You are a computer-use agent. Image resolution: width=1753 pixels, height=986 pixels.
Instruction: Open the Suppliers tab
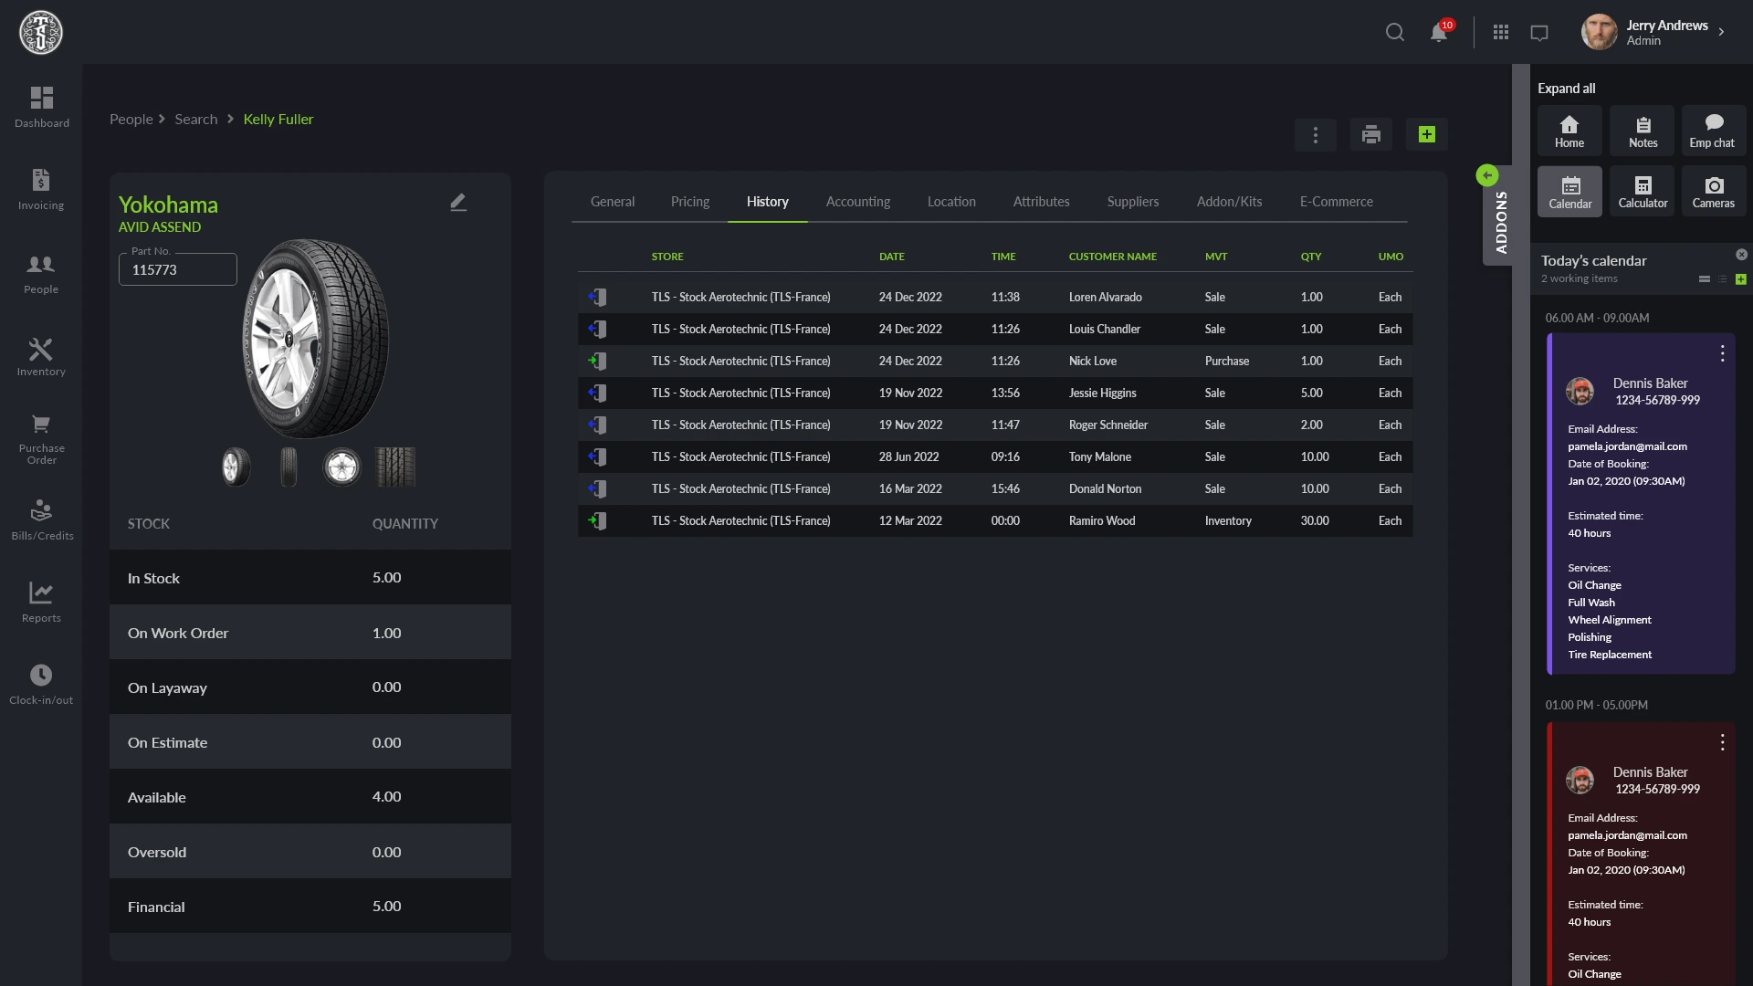point(1132,202)
